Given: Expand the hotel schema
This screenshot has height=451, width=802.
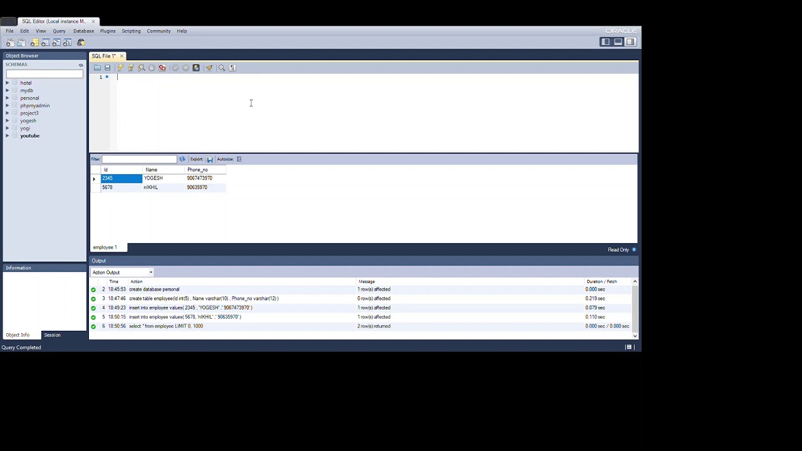Looking at the screenshot, I should click(x=8, y=83).
